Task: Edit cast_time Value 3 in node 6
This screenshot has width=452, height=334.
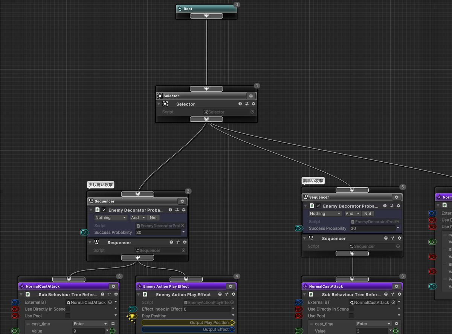Action: pos(372,331)
